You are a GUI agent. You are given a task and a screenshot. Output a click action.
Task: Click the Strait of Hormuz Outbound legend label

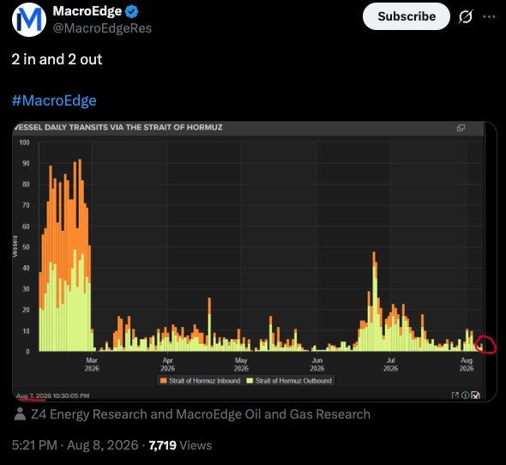(293, 381)
